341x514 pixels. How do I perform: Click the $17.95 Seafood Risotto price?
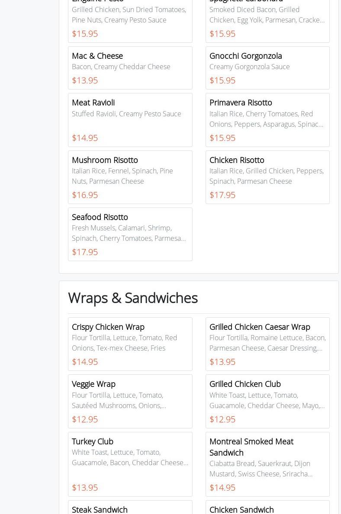pos(85,252)
